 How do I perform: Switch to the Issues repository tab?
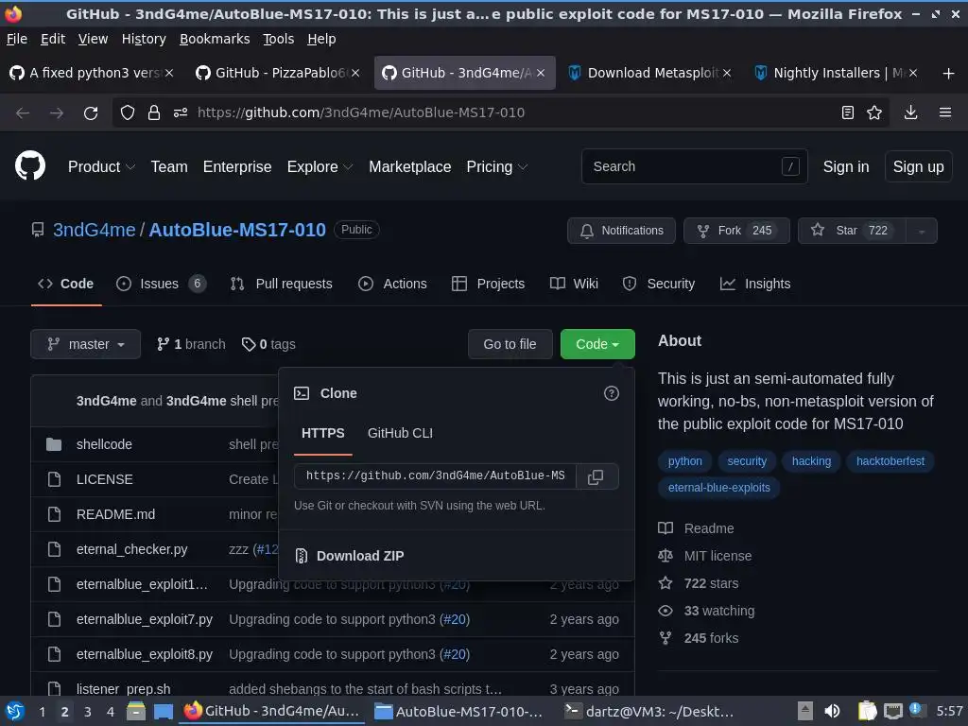tap(161, 284)
